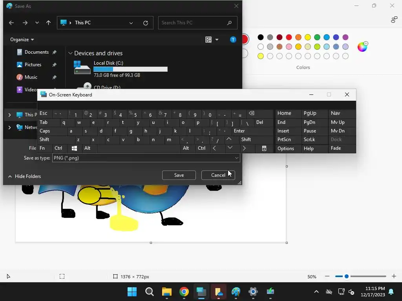
Task: Open Paint share icon top right
Action: pos(394,20)
